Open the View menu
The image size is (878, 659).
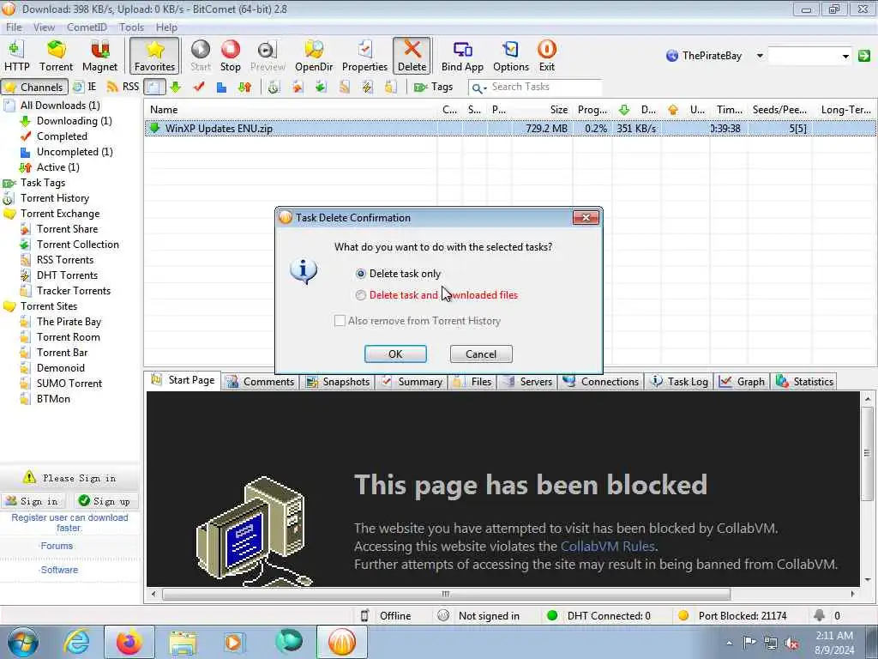[x=44, y=27]
